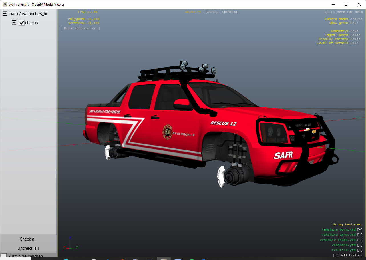Switch to the Skeleton view tab
Image resolution: width=366 pixels, height=260 pixels.
[x=230, y=12]
